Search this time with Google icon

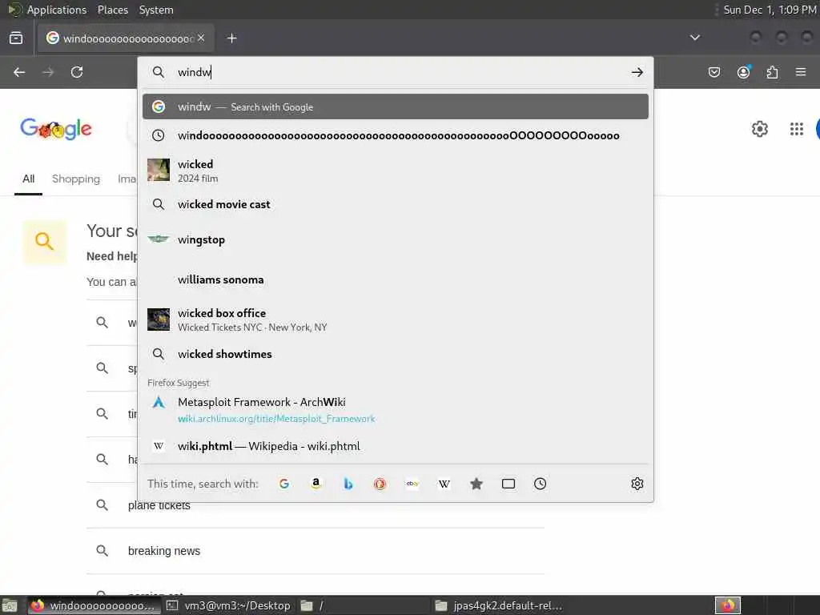point(284,484)
